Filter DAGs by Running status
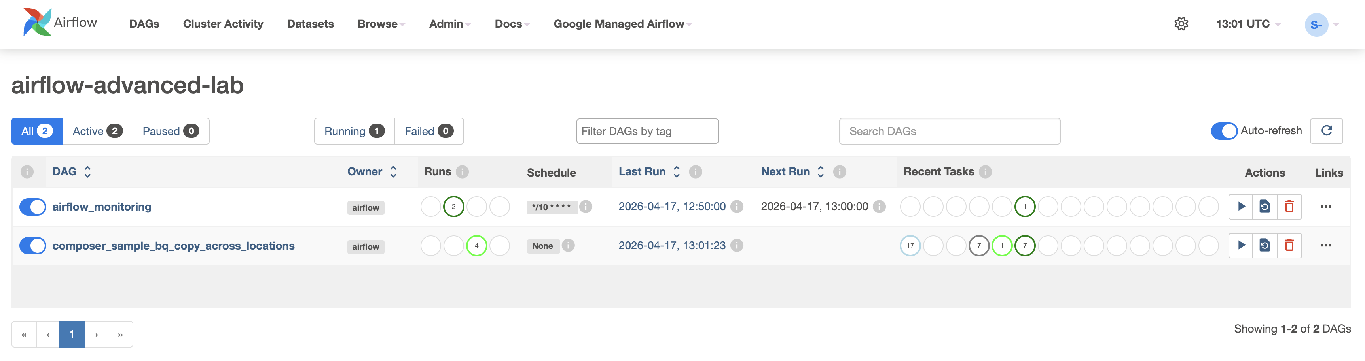 pyautogui.click(x=354, y=131)
